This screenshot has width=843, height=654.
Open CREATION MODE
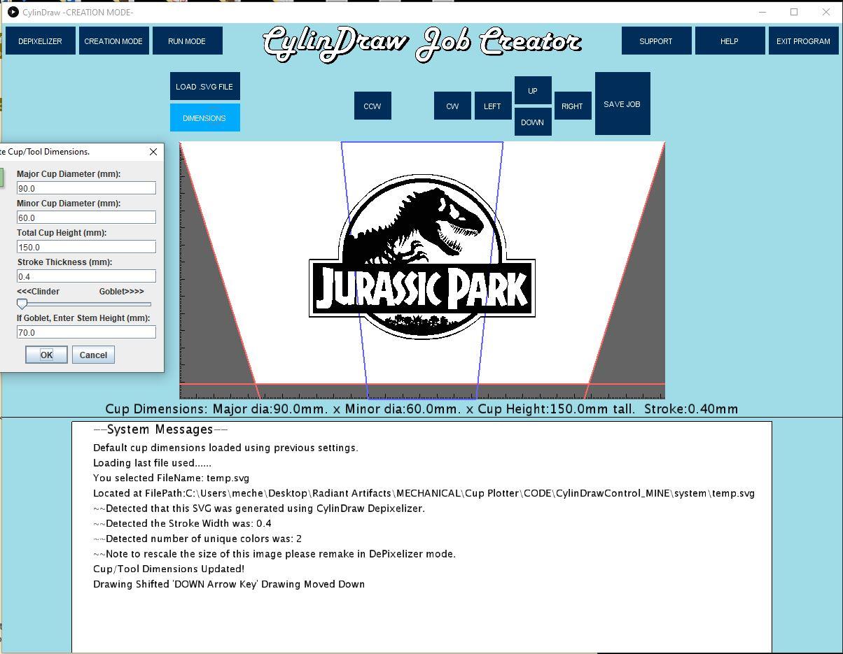click(113, 41)
